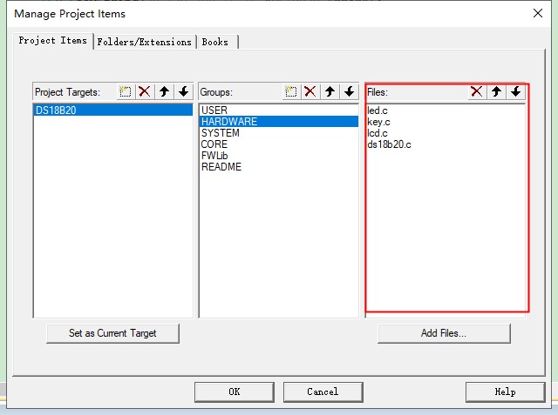The image size is (558, 415).
Task: Select DS18B20 project target
Action: click(112, 110)
